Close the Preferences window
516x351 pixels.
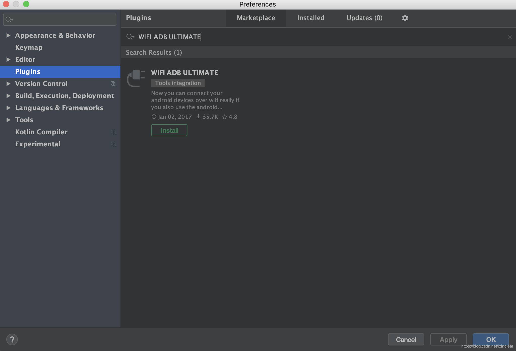6,4
